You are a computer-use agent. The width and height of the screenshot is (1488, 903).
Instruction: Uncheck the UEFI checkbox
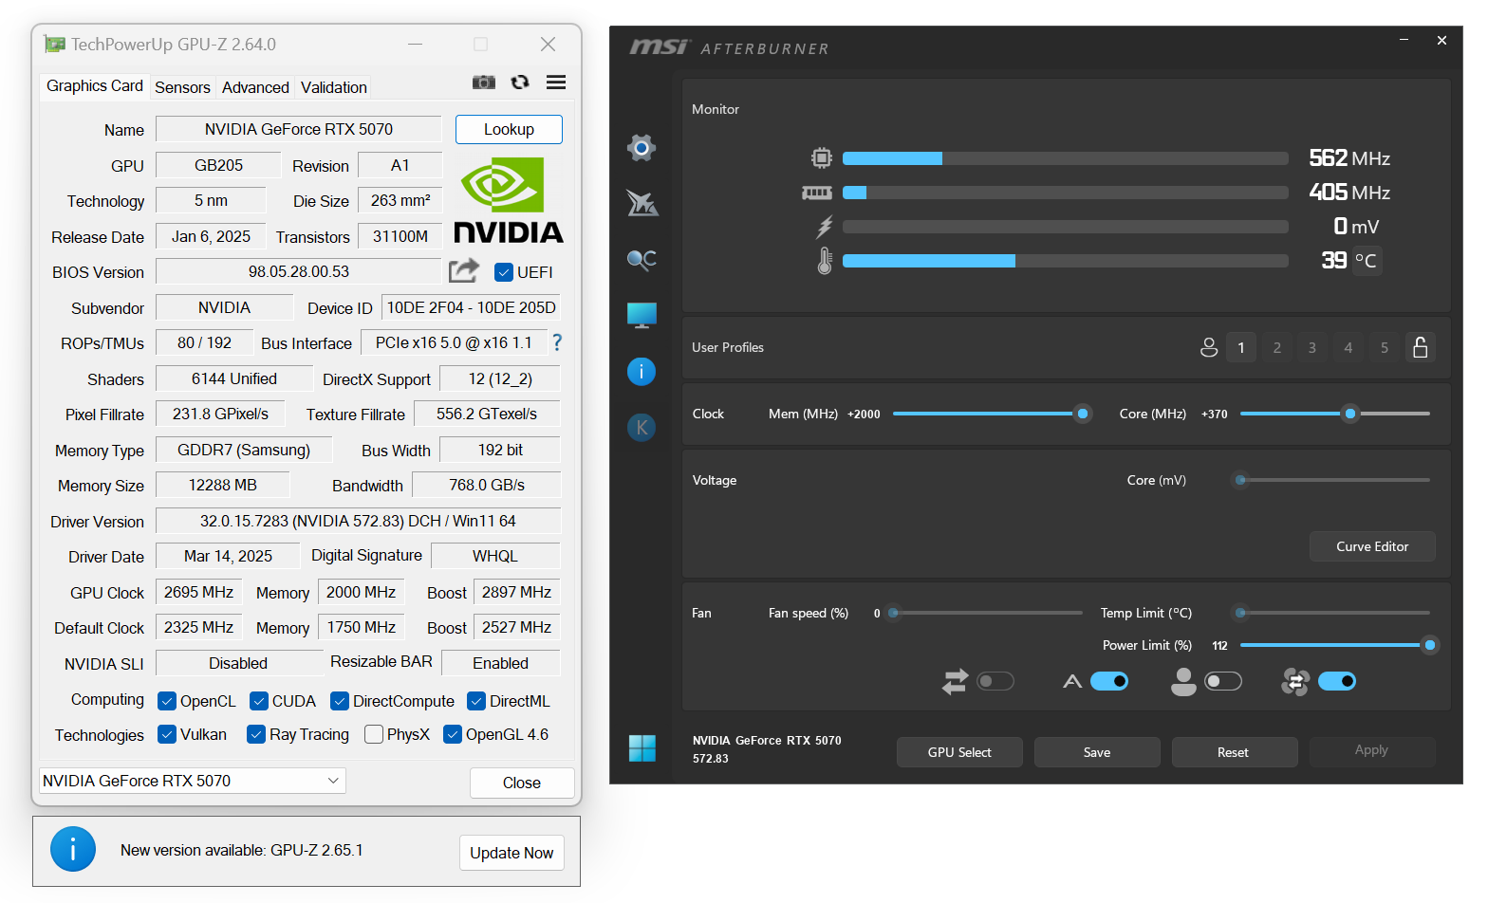(504, 272)
